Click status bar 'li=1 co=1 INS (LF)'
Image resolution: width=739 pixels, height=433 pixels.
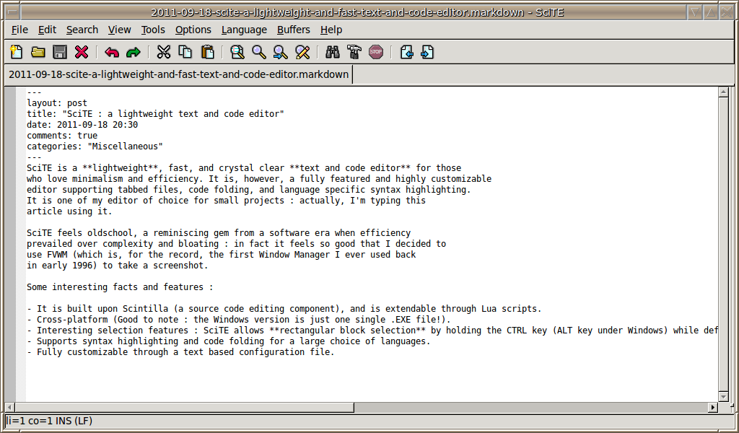point(50,421)
